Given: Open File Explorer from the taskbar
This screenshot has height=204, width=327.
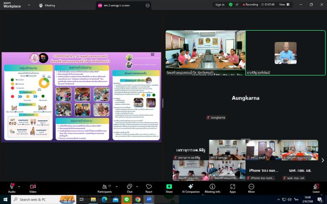Looking at the screenshot, I should click(93, 200).
